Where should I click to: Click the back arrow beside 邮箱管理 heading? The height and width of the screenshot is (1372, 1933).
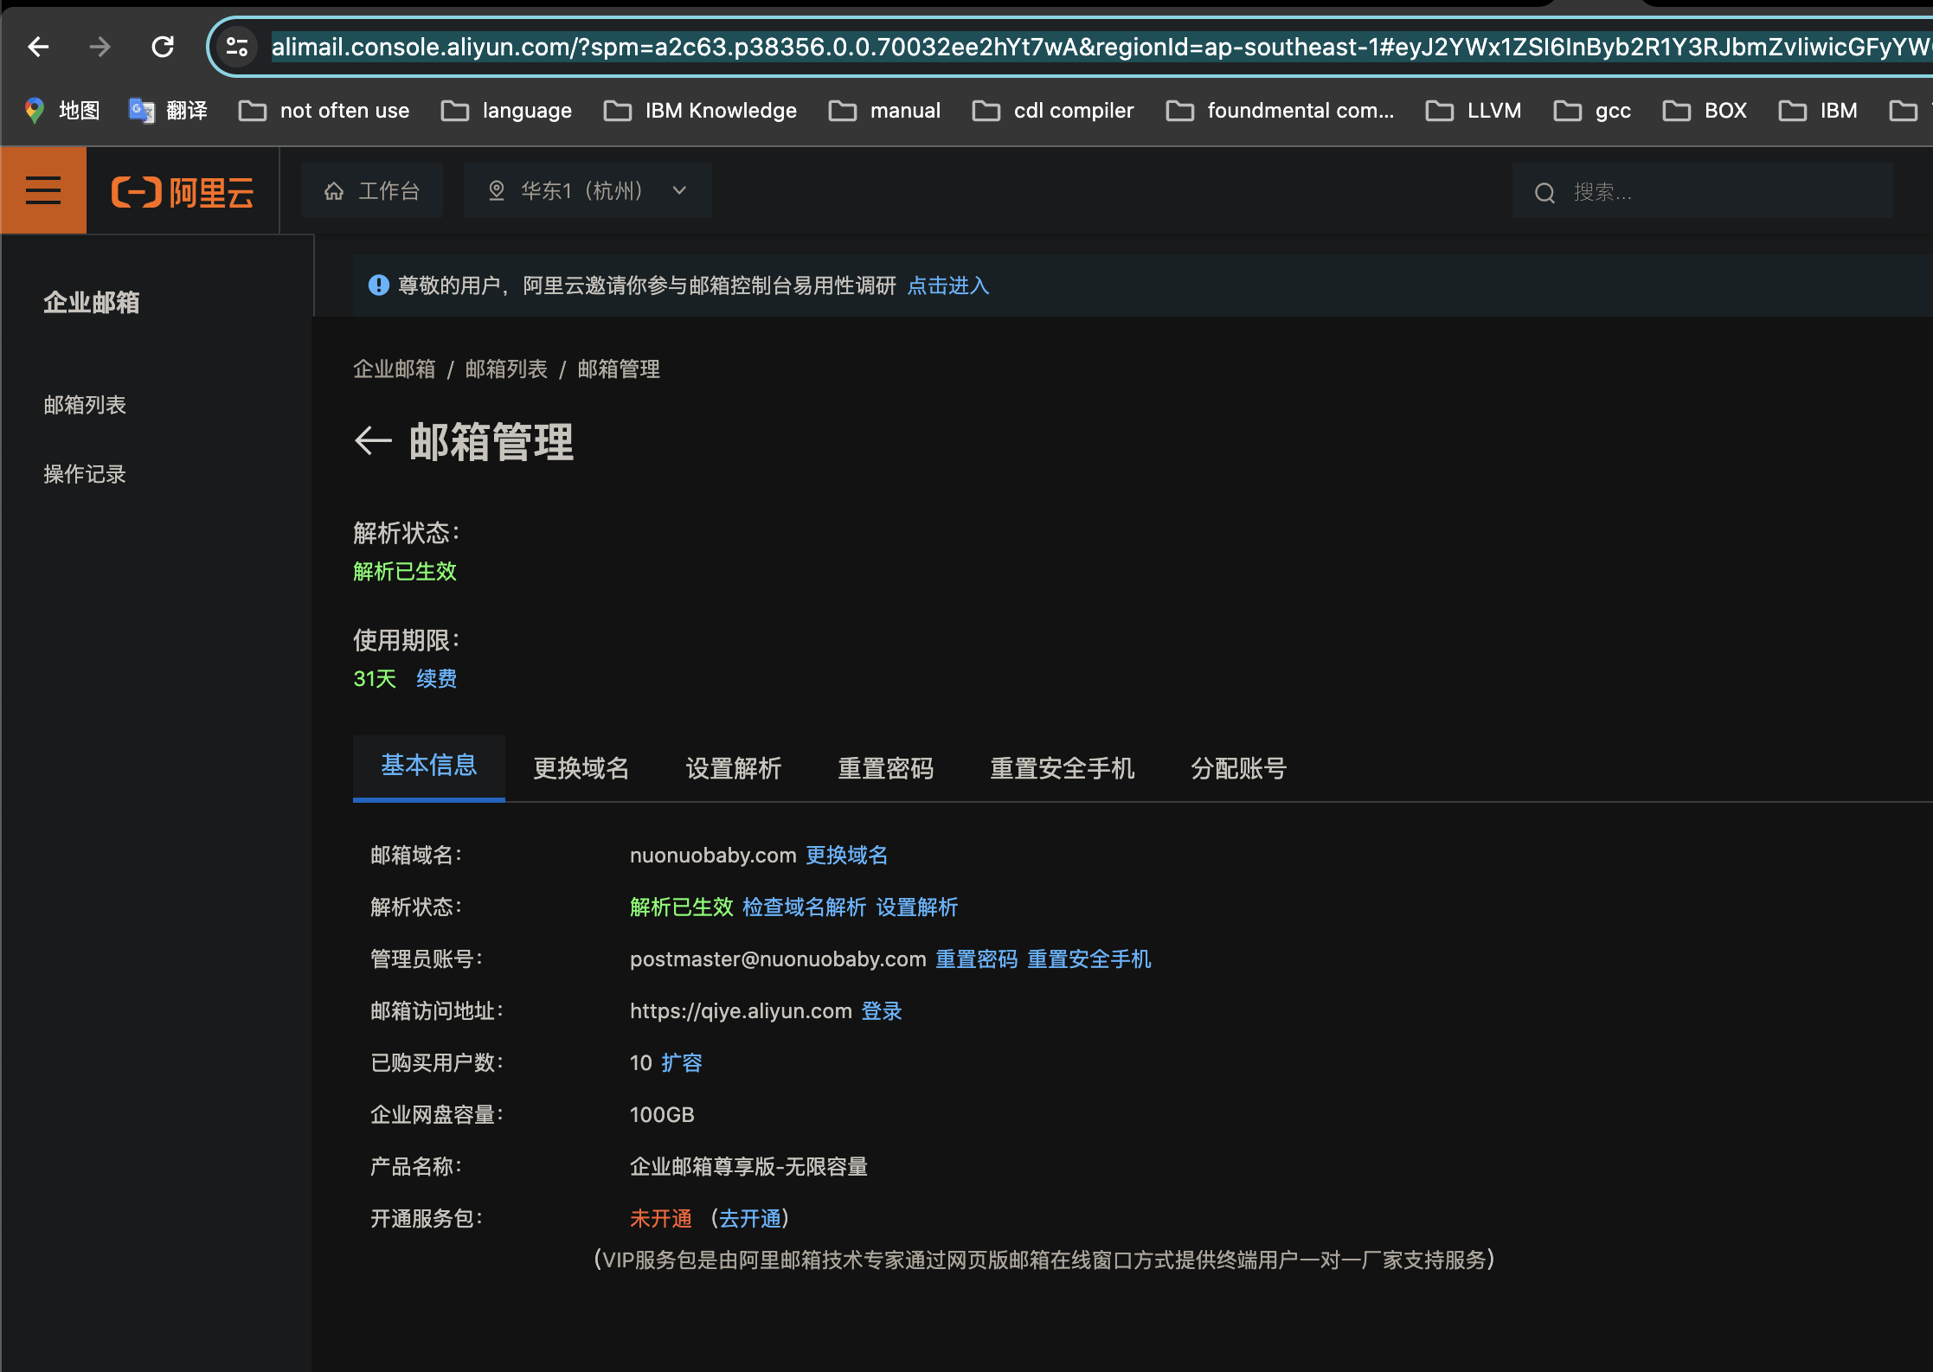(372, 441)
